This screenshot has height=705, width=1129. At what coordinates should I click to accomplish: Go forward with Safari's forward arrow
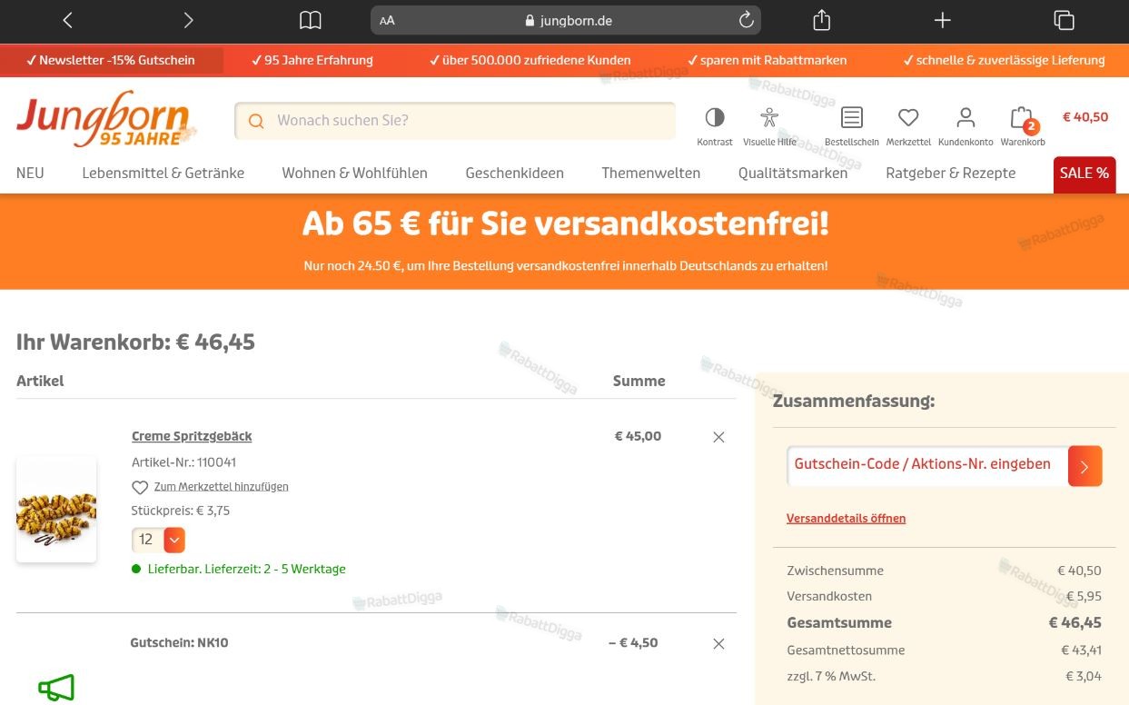(x=188, y=20)
